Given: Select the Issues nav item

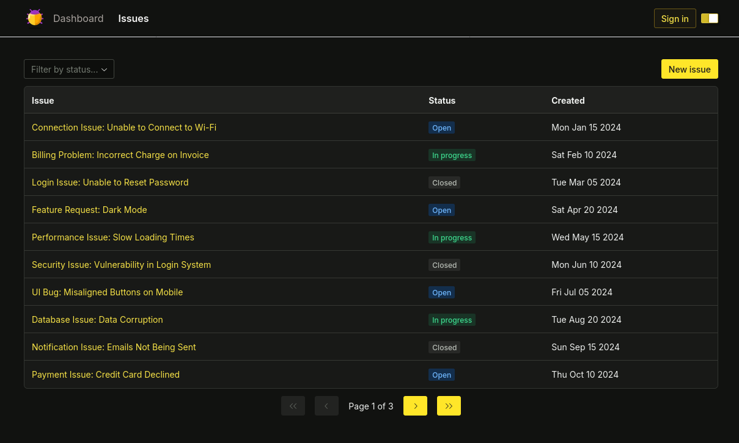Looking at the screenshot, I should pos(133,18).
